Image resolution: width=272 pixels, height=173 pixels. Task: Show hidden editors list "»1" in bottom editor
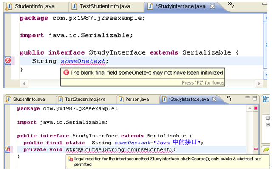tap(229, 98)
